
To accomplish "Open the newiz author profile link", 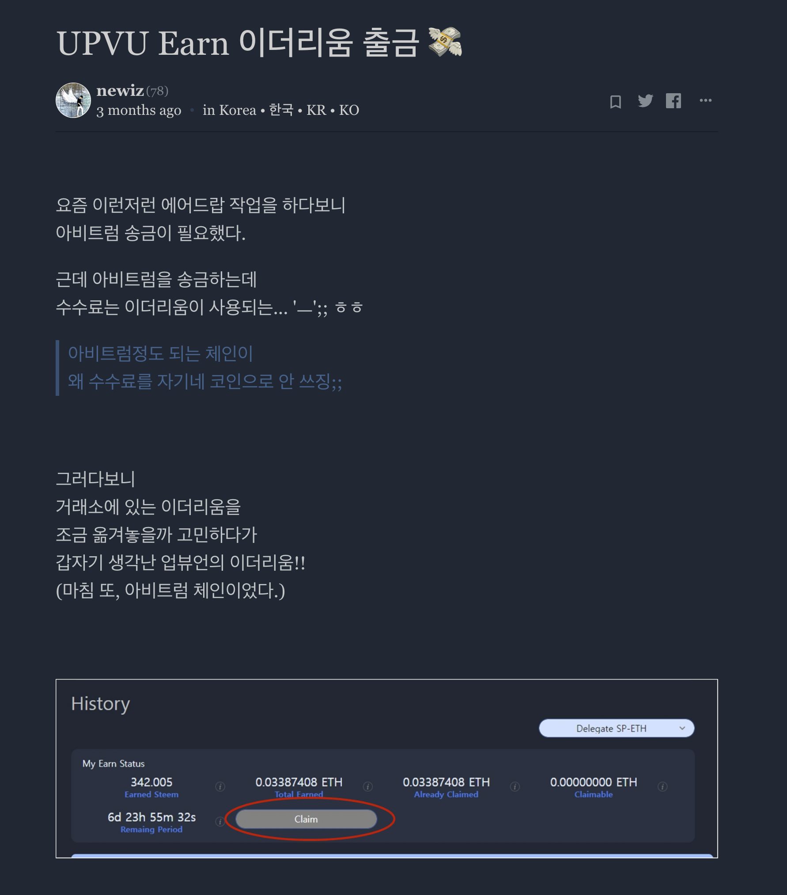I will click(x=120, y=91).
